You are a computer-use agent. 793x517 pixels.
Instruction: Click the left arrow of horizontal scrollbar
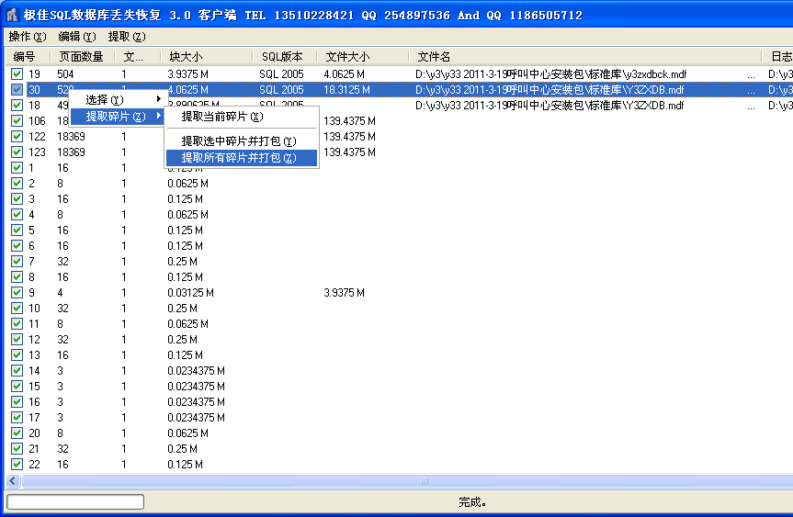[x=13, y=480]
